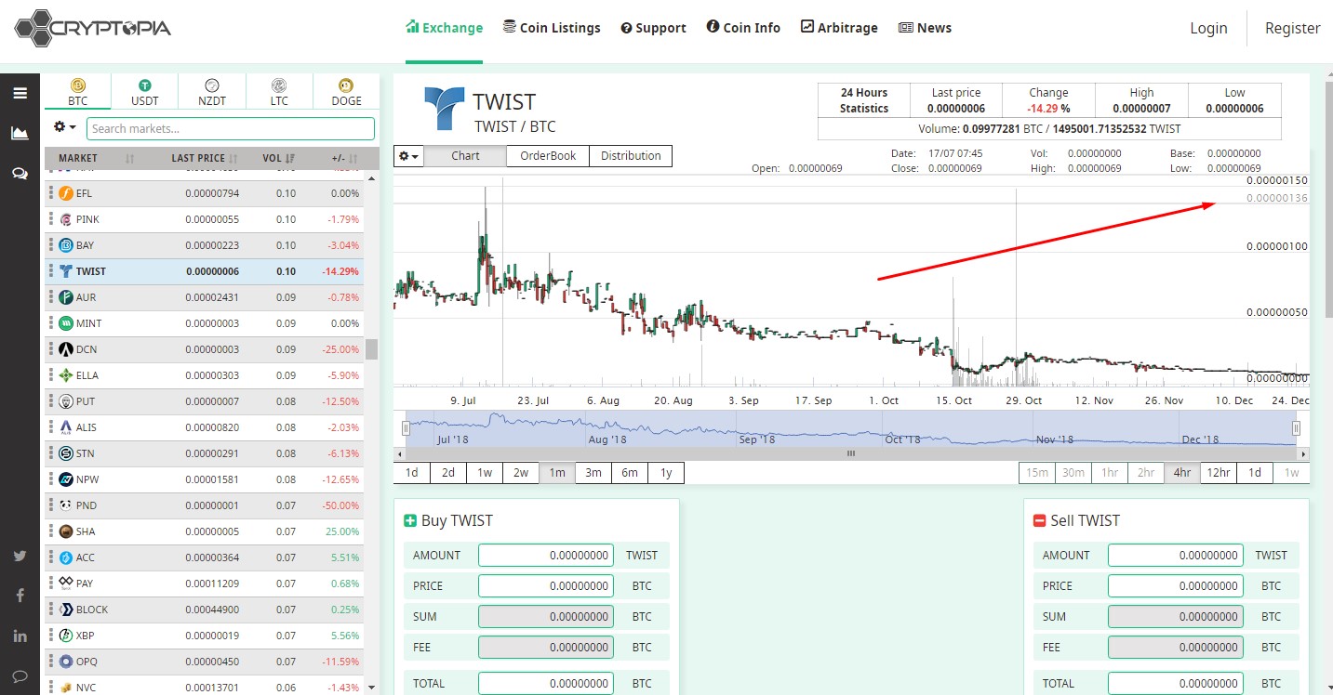Open the hamburger menu in the sidebar
The image size is (1333, 695).
tap(20, 93)
